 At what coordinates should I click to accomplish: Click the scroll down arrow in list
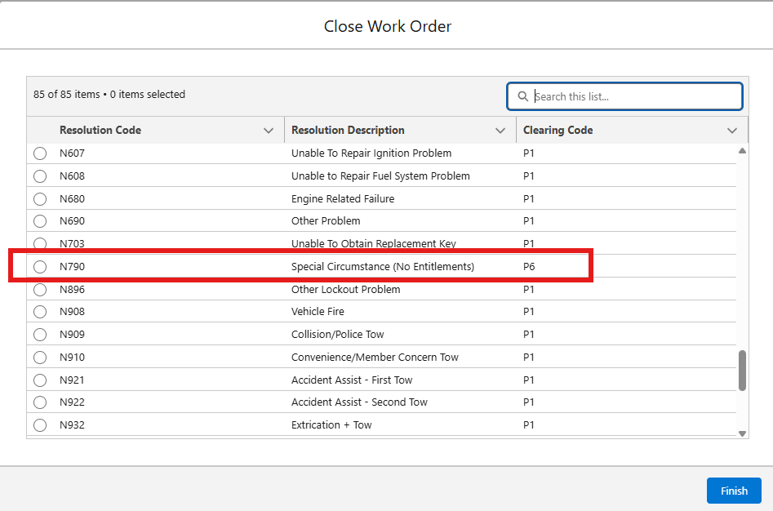coord(742,433)
